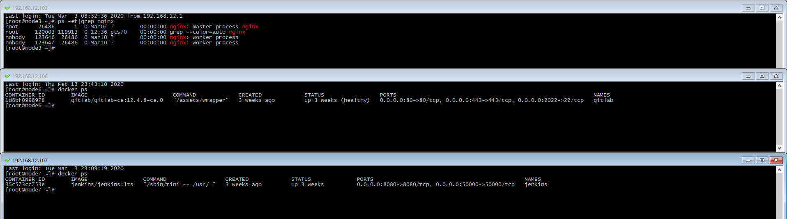Minimize the 192.168.12.106 terminal window
The width and height of the screenshot is (787, 219).
748,76
